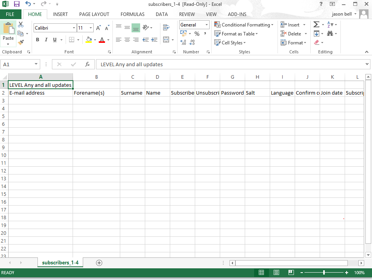This screenshot has height=280, width=372.
Task: Adjust the zoom slider handle
Action: pos(324,273)
